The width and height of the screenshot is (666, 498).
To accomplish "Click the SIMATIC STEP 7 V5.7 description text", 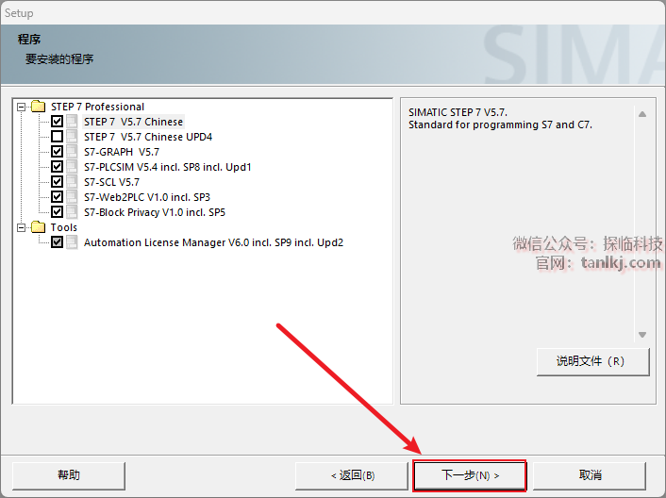I will (x=500, y=119).
